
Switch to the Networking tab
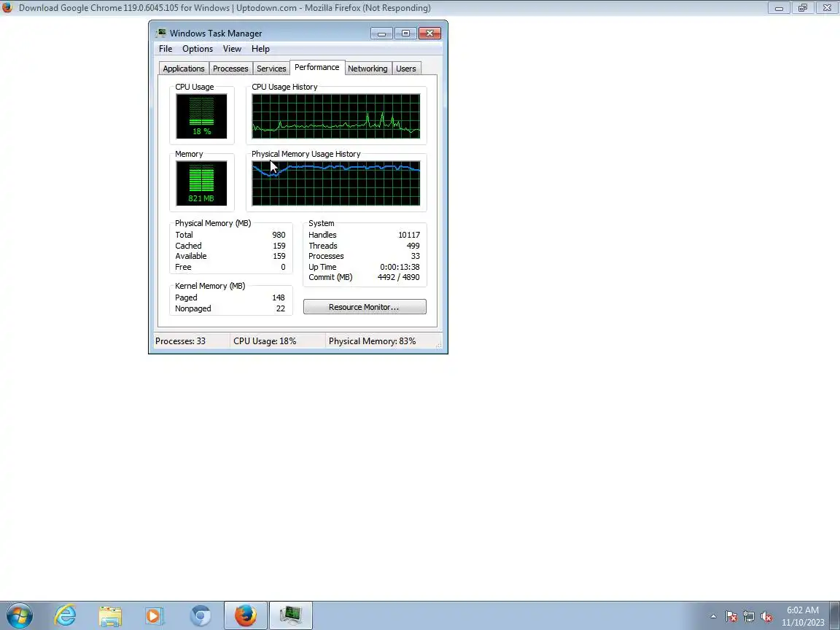[367, 69]
